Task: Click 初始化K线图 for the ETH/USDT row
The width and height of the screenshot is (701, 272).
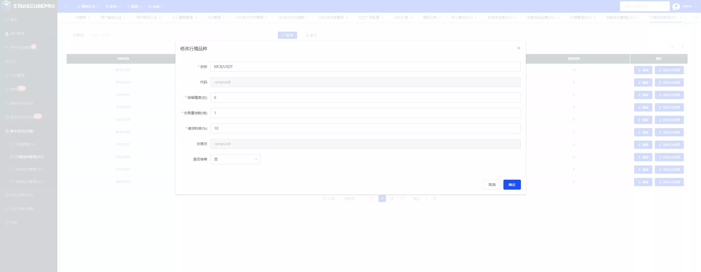Action: pos(669,95)
